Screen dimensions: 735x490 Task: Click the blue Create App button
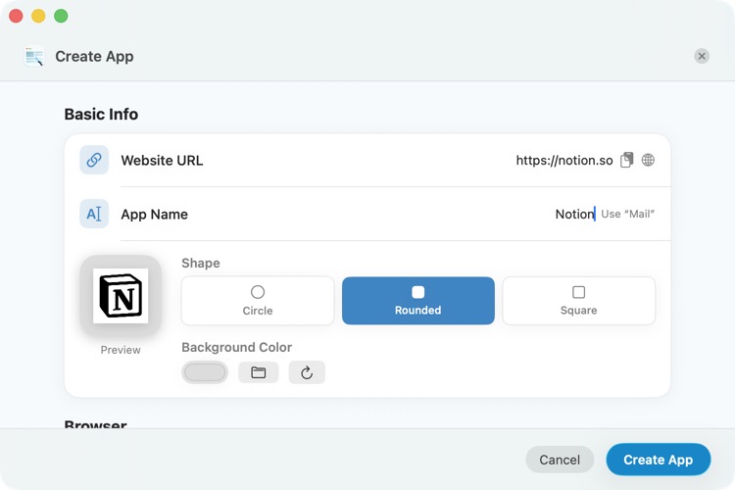[659, 460]
